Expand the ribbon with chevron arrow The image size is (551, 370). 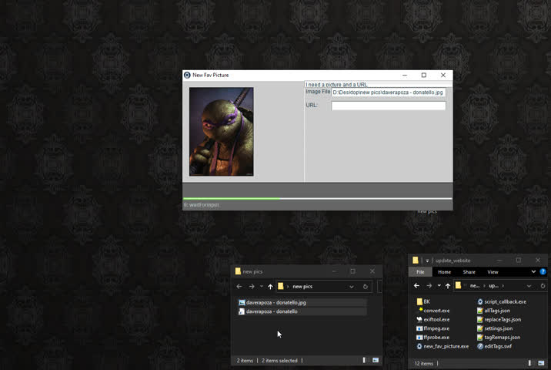533,272
